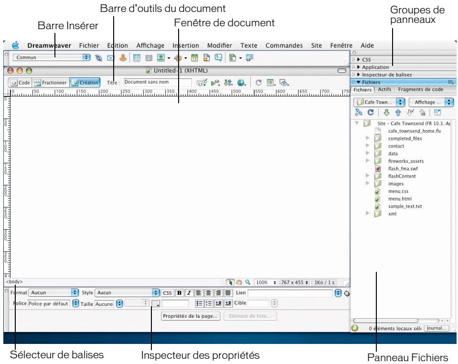Select the pointer Select tool
Screen dimensions: 458x364
(231, 282)
